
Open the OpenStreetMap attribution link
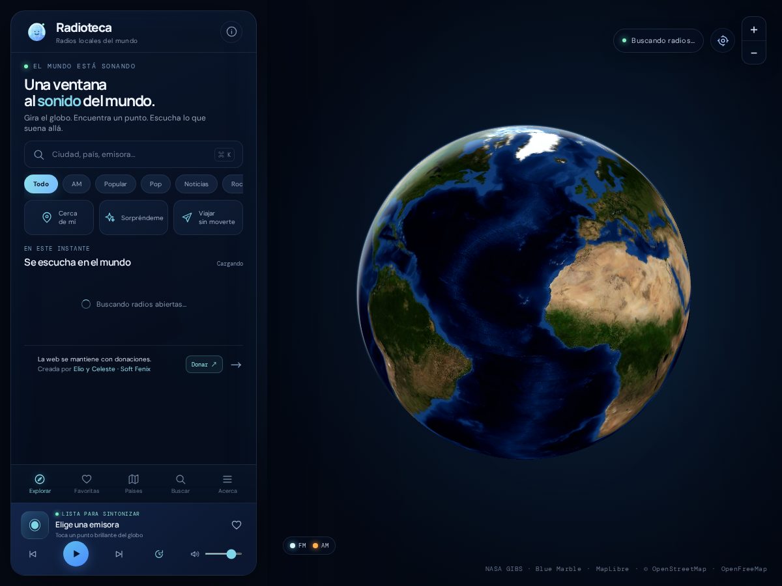(x=679, y=569)
